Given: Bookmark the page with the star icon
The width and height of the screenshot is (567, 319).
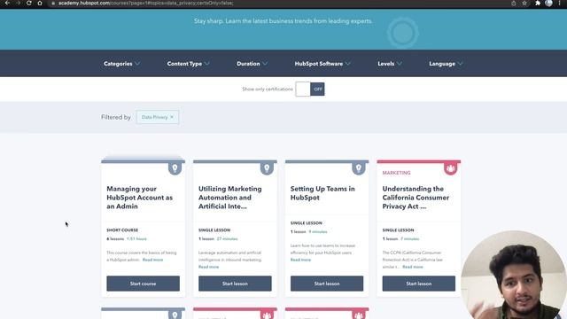Looking at the screenshot, I should (524, 4).
